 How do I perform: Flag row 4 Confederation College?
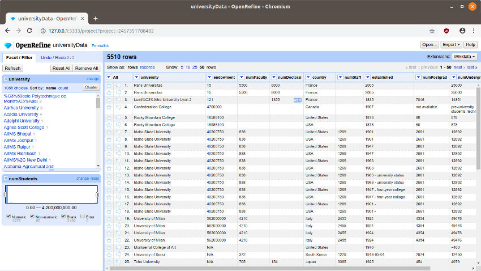(x=117, y=107)
